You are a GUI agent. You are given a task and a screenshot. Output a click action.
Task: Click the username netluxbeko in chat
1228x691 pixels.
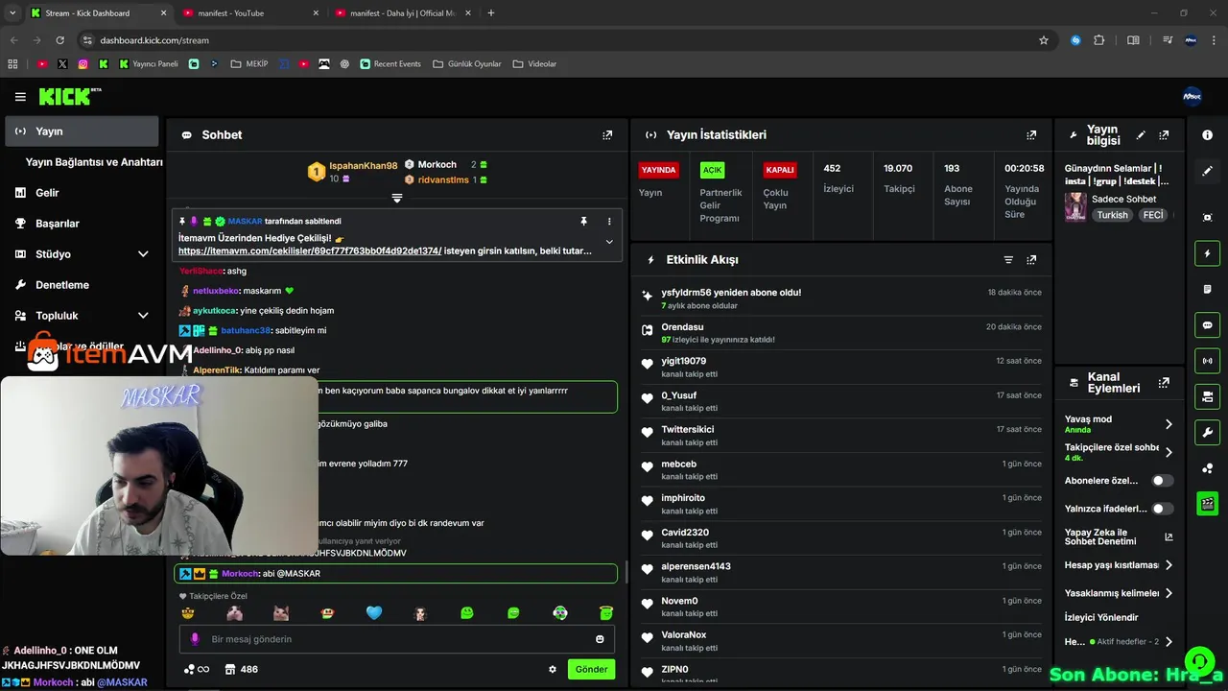[216, 291]
